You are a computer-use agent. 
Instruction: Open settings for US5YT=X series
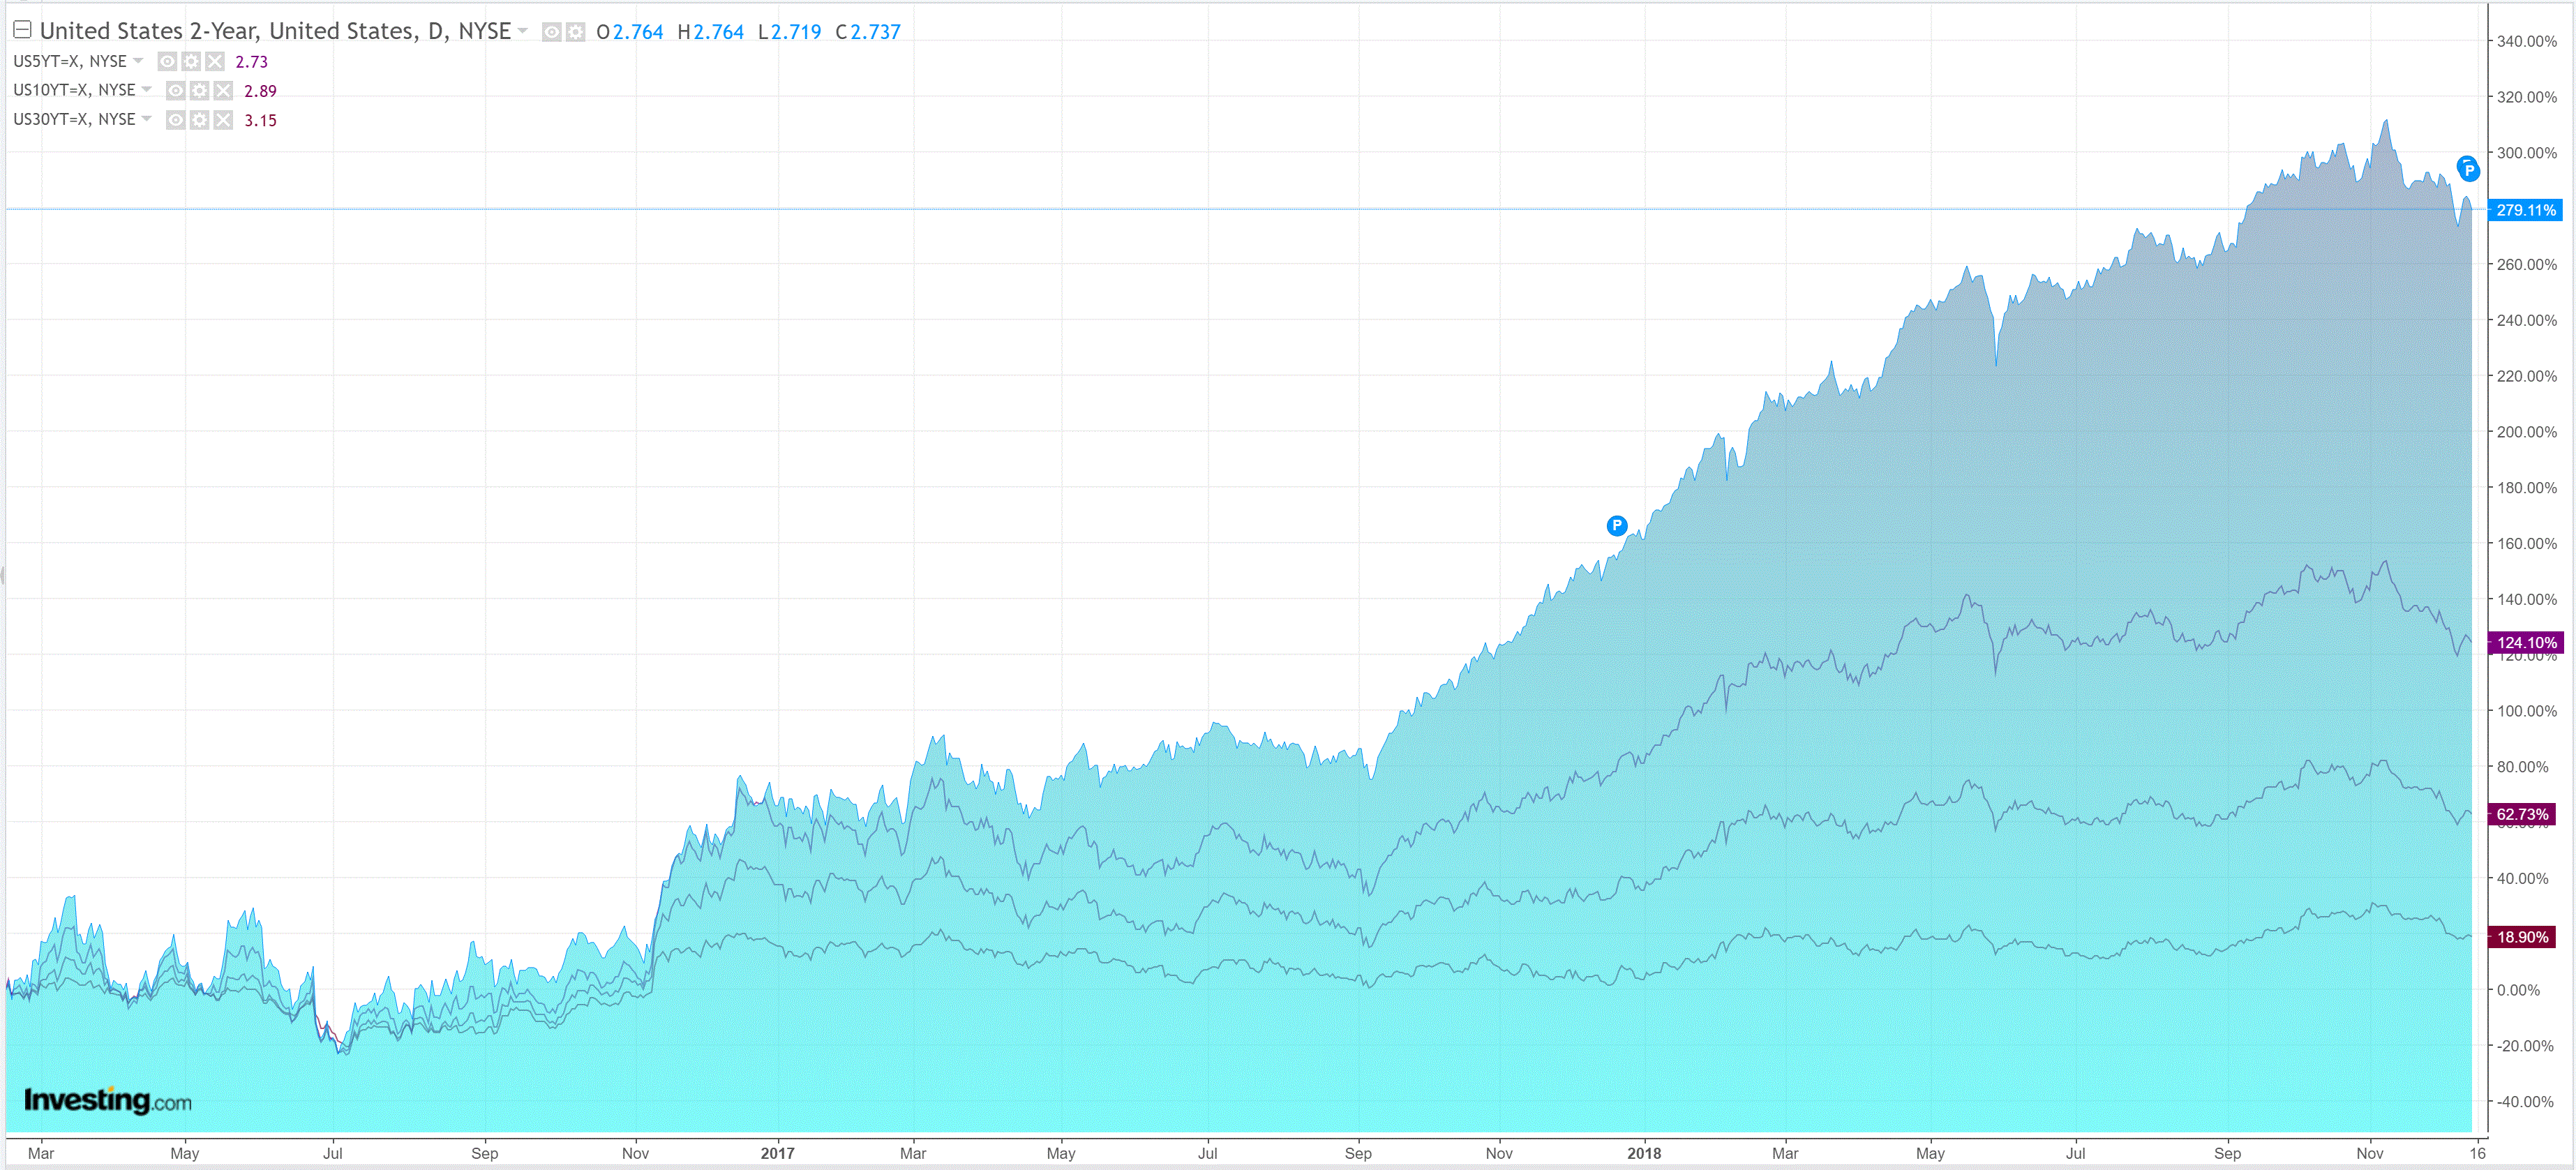click(x=191, y=61)
